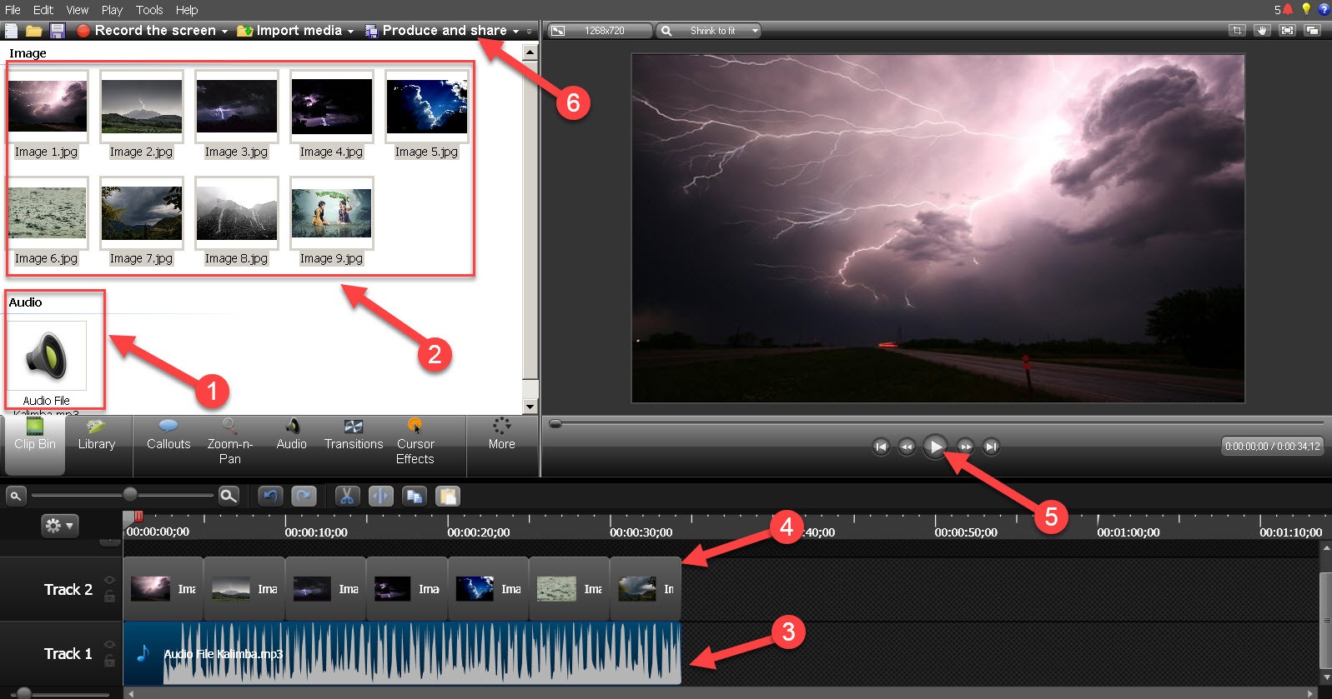Toggle the lock on Track 1
The height and width of the screenshot is (699, 1332).
tap(109, 661)
